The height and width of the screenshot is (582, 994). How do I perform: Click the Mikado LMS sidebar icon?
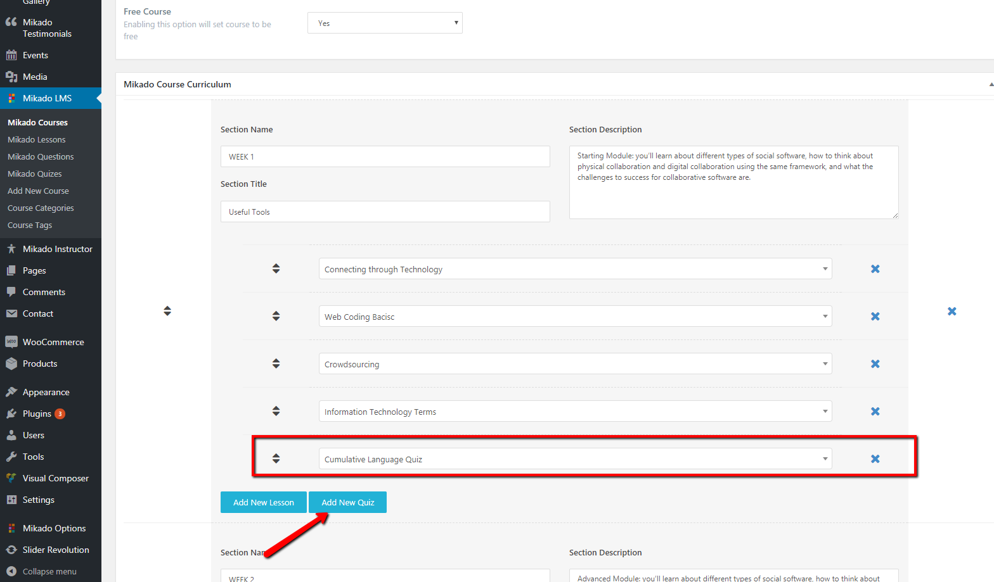11,98
